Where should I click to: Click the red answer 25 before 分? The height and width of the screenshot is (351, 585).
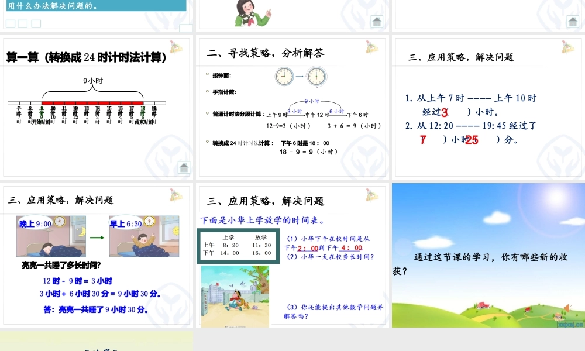[x=472, y=140]
